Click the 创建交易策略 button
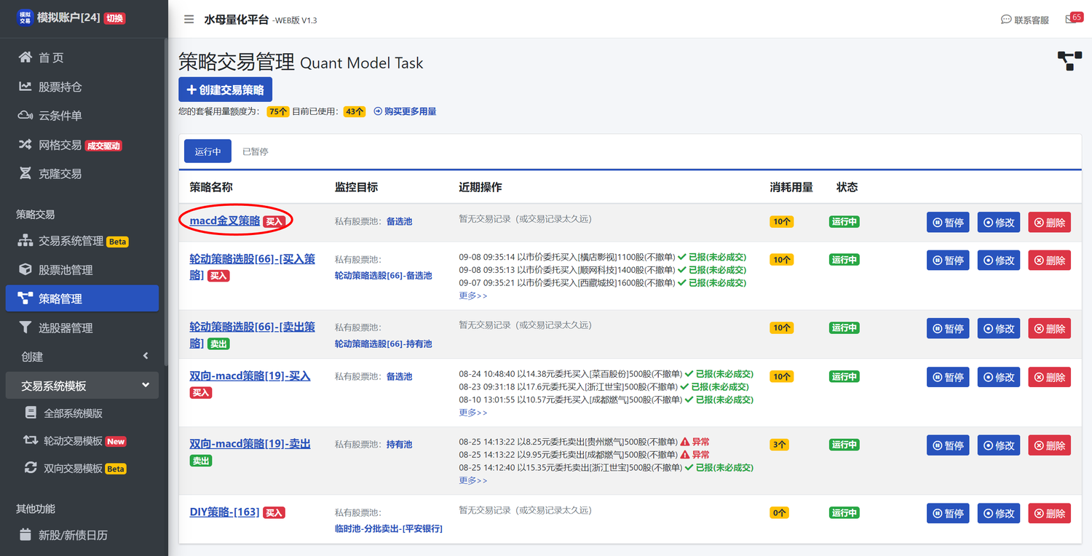 coord(225,90)
